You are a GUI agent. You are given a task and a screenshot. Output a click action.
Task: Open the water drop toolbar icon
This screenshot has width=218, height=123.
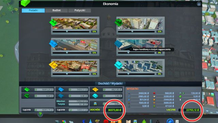[x=90, y=121]
